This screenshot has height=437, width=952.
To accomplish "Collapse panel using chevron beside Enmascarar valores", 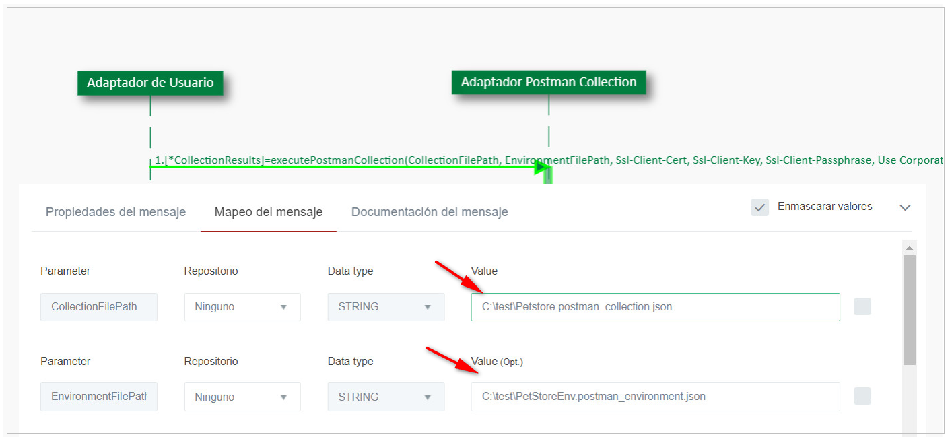I will [x=905, y=207].
